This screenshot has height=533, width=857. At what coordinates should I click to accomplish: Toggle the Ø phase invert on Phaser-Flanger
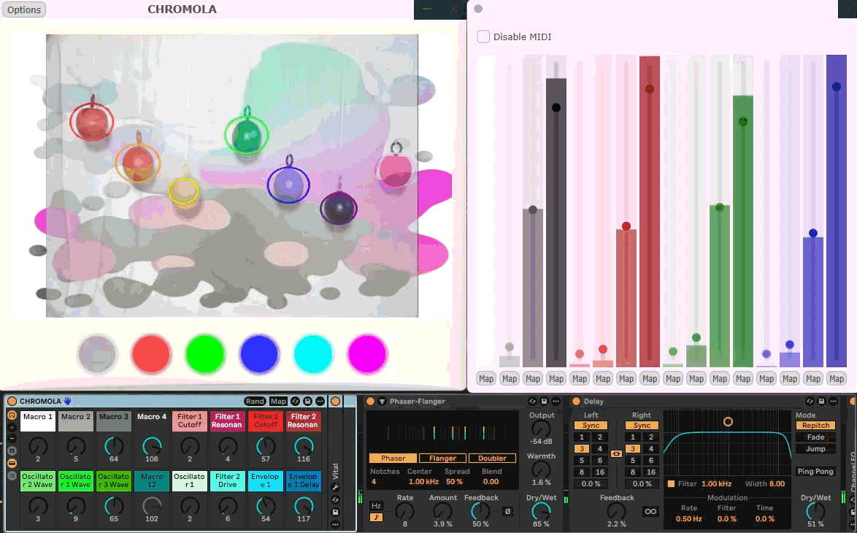pos(507,511)
